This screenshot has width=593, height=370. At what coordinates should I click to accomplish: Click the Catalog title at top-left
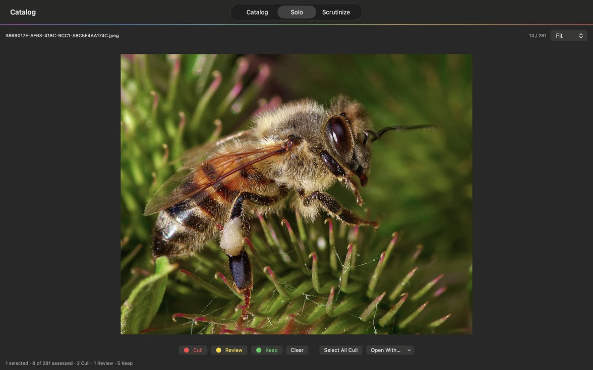[23, 12]
